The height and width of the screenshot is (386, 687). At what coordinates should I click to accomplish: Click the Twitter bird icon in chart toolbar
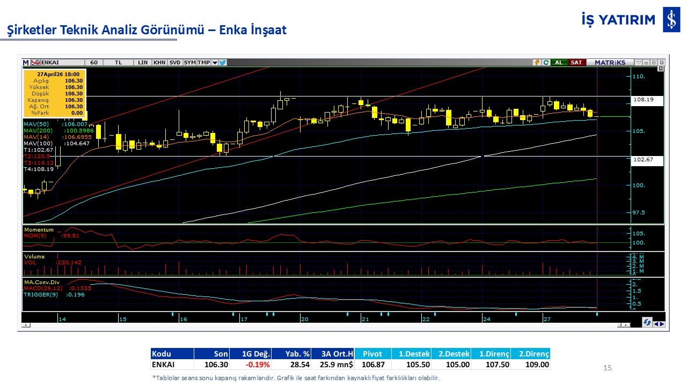[223, 63]
